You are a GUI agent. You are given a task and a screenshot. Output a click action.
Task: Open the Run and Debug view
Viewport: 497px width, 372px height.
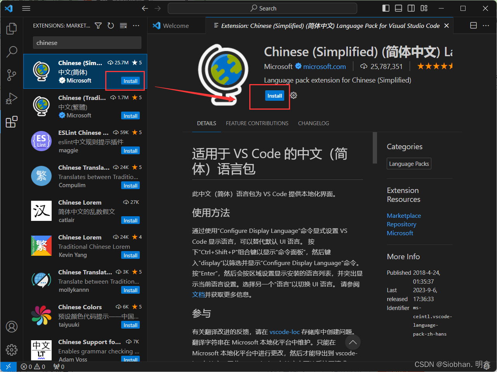(x=12, y=98)
